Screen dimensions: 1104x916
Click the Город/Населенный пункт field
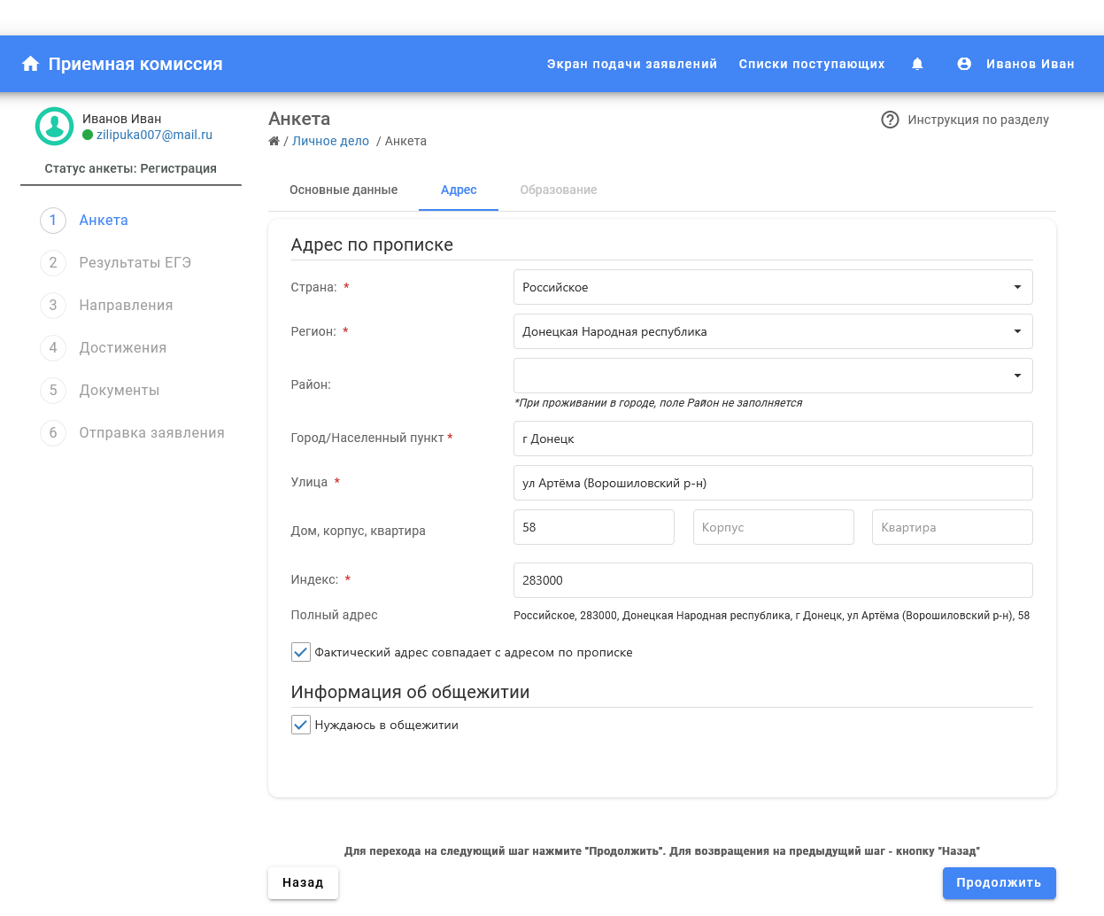tap(773, 439)
